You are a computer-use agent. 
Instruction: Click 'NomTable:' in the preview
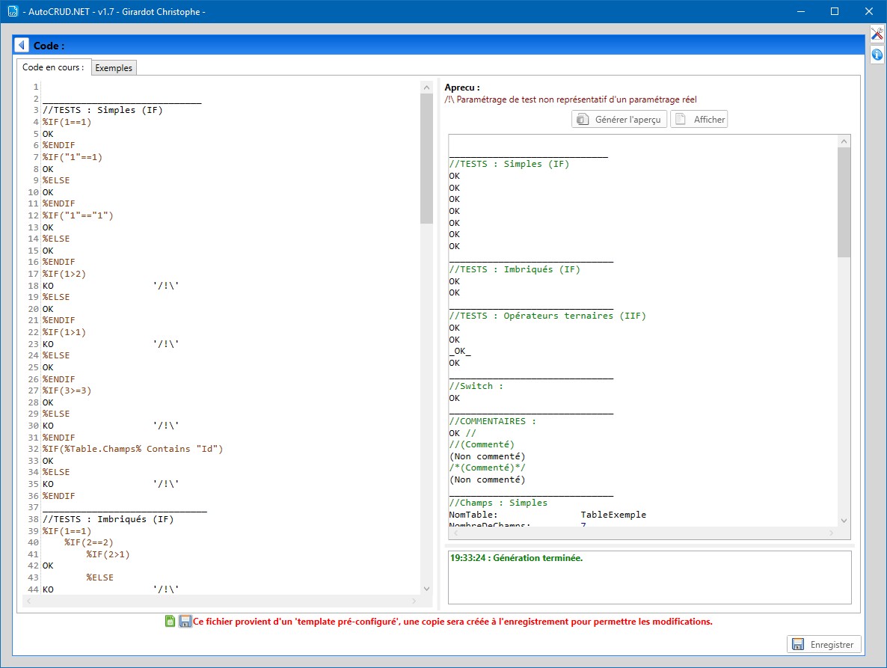tap(473, 514)
